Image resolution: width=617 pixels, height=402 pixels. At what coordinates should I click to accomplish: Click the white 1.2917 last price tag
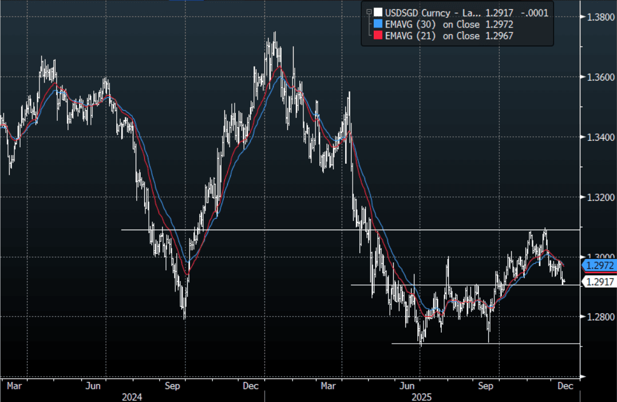point(598,281)
